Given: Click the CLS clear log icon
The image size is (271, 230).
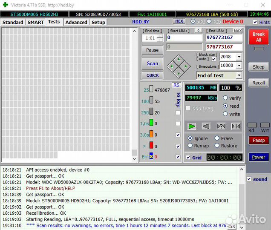Looking at the screenshot, I should (x=232, y=227).
